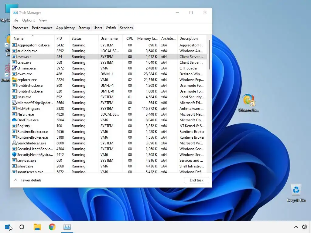Viewport: 311px width, 233px height.
Task: Click the explorer.exe folder icon
Action: [x=14, y=80]
